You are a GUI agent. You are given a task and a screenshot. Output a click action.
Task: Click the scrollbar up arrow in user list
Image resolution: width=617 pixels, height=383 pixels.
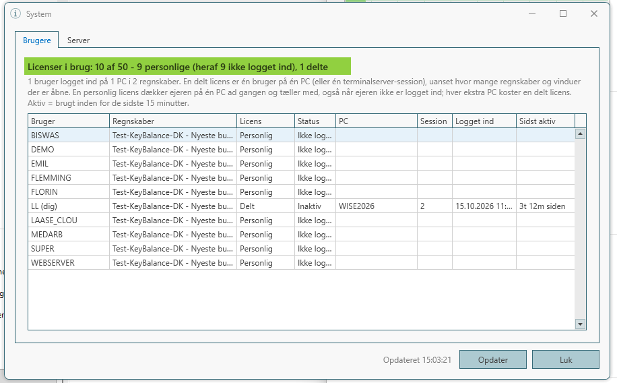point(580,134)
